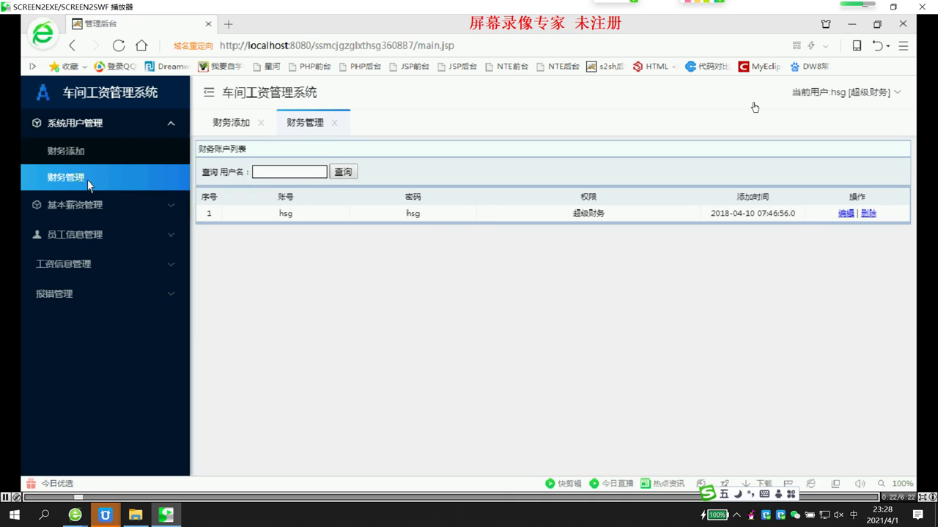Switch to the 财务添加 content tab
The height and width of the screenshot is (527, 938).
click(x=232, y=122)
